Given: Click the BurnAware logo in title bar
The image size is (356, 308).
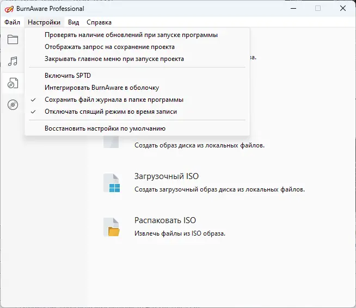Looking at the screenshot, I should (x=9, y=9).
